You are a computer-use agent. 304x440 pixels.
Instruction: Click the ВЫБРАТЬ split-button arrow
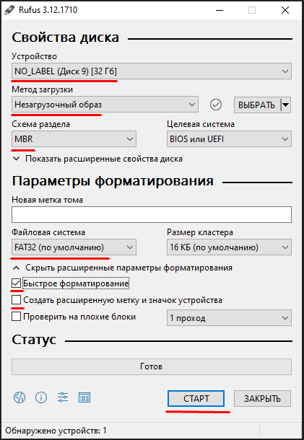click(x=285, y=105)
